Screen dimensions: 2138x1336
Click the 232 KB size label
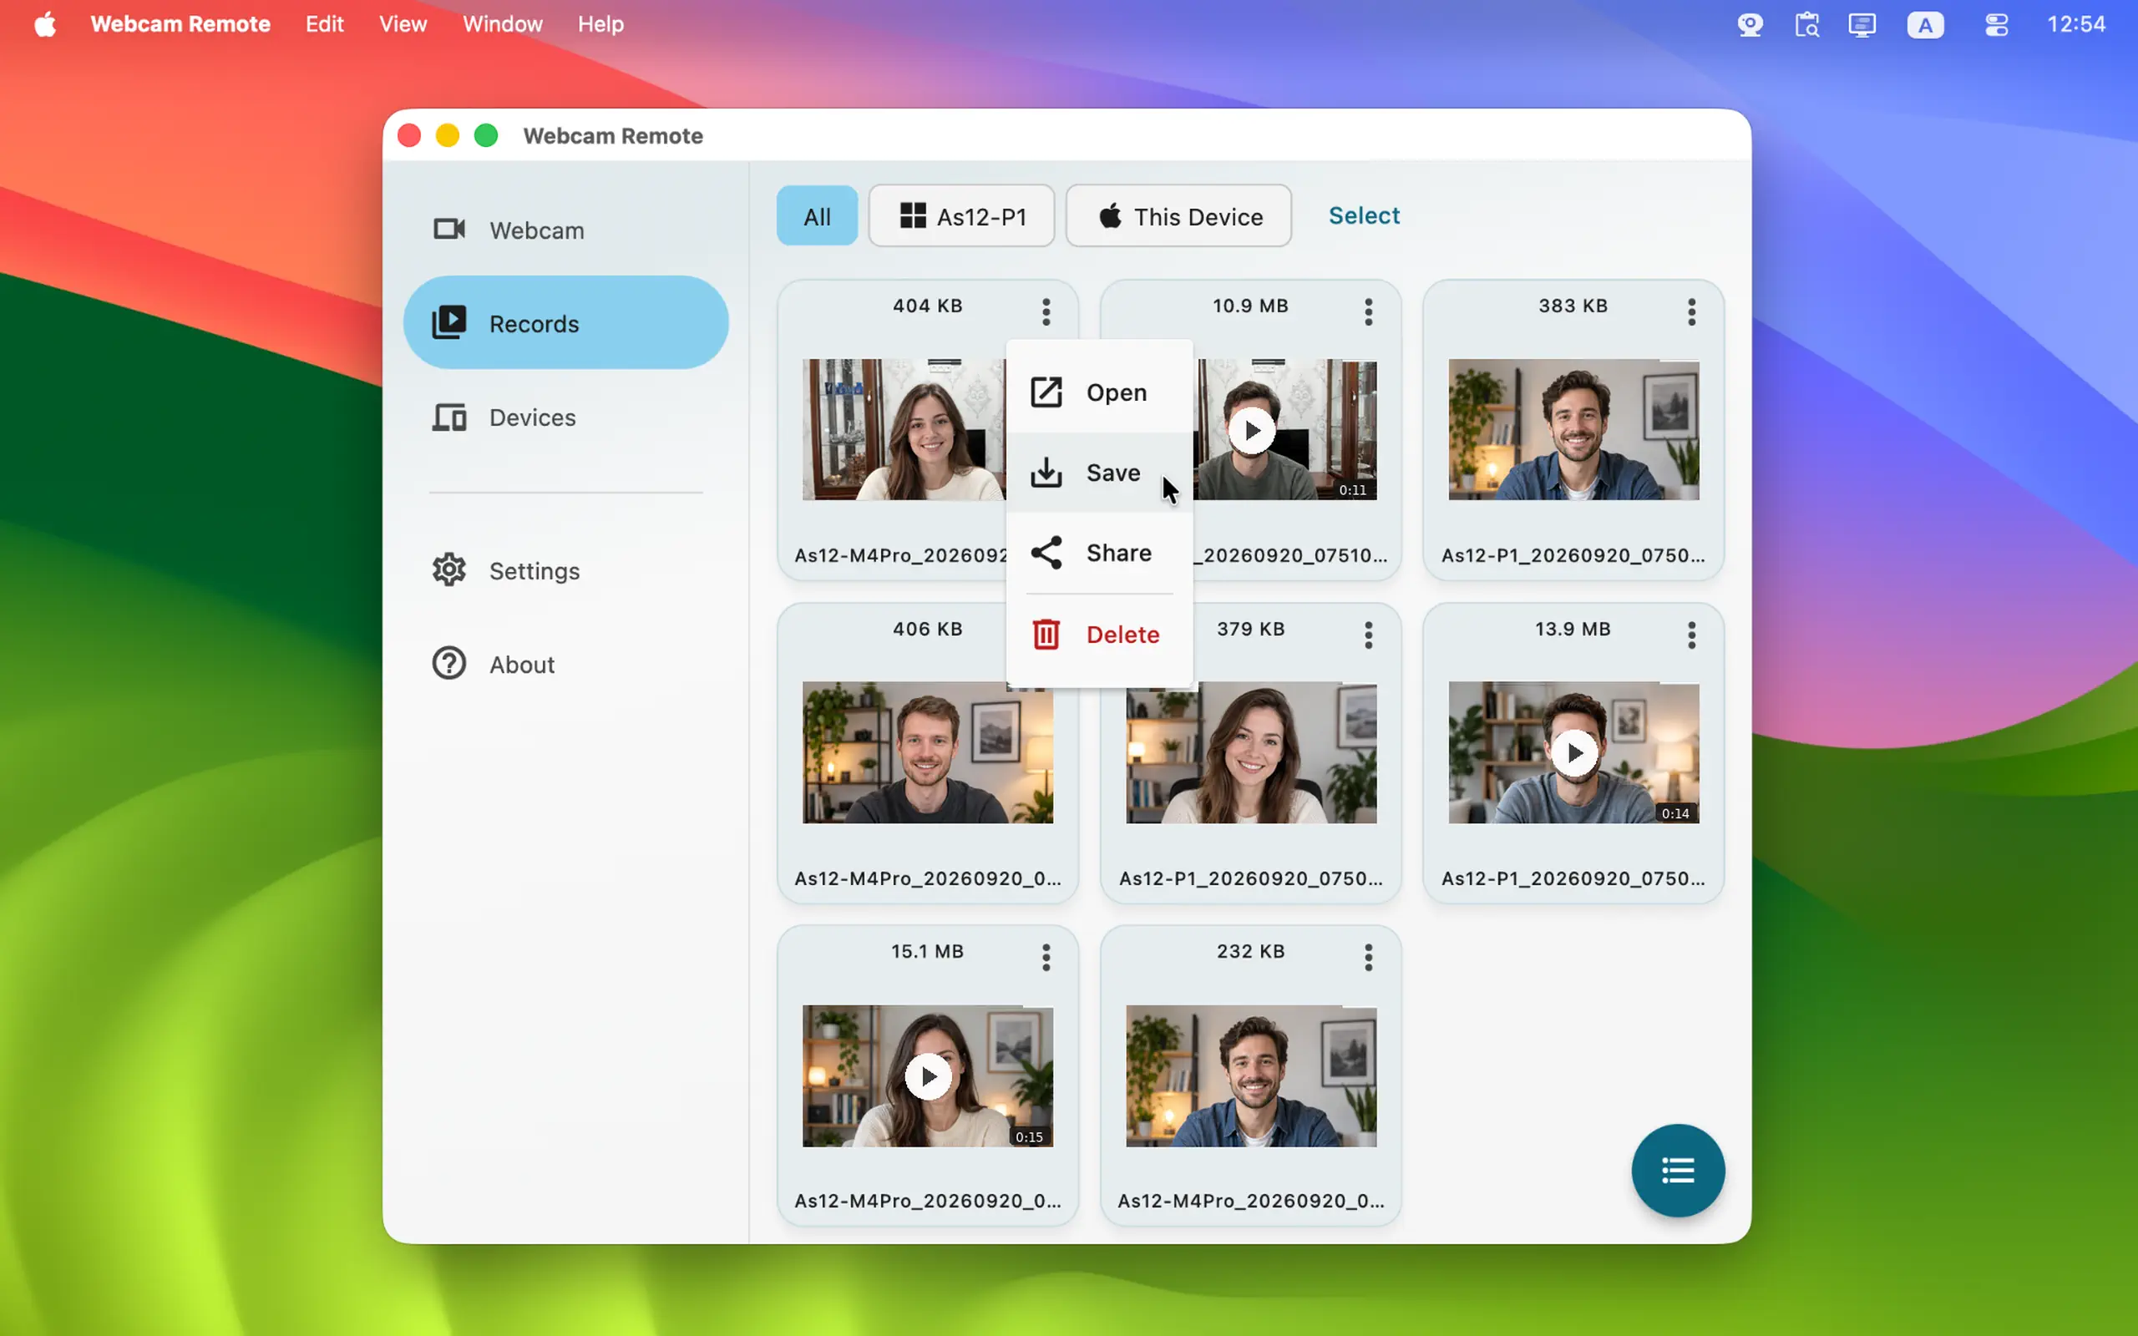(1250, 951)
